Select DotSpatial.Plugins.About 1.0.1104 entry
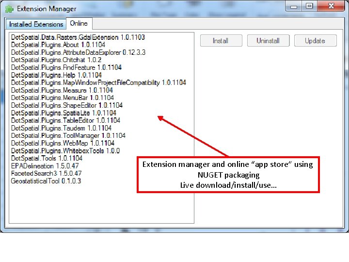 (x=58, y=45)
